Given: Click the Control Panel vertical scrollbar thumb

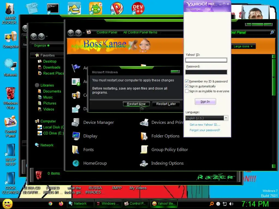Looking at the screenshot, I should (x=274, y=77).
